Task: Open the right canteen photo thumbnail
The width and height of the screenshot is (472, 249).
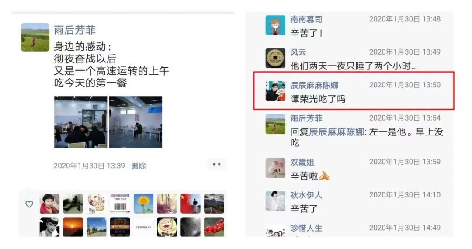Action: coord(135,122)
